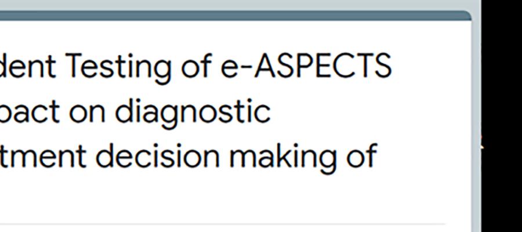Click the word "decision" in the title
The height and width of the screenshot is (232, 522).
(157, 156)
